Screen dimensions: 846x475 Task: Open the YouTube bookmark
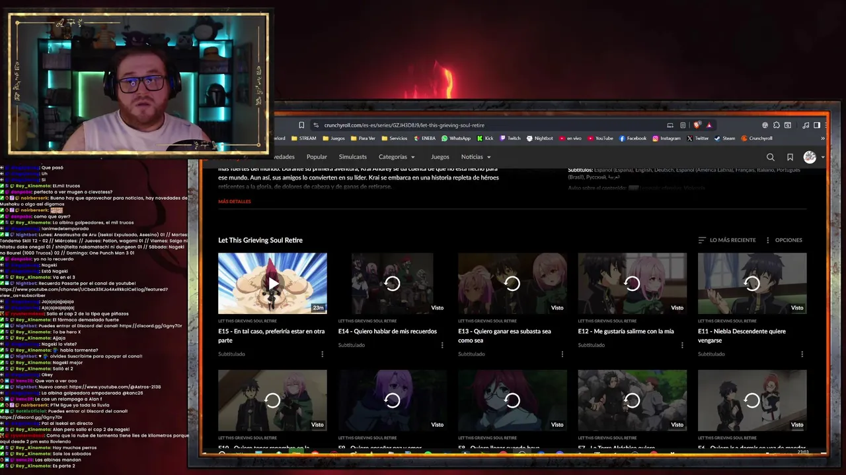(x=600, y=139)
